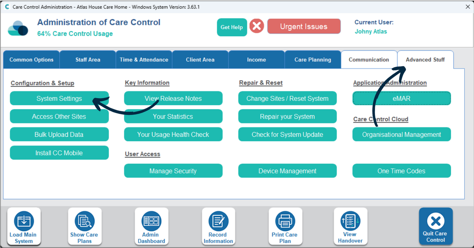Click the red X alert icon
The height and width of the screenshot is (248, 474).
pos(257,26)
